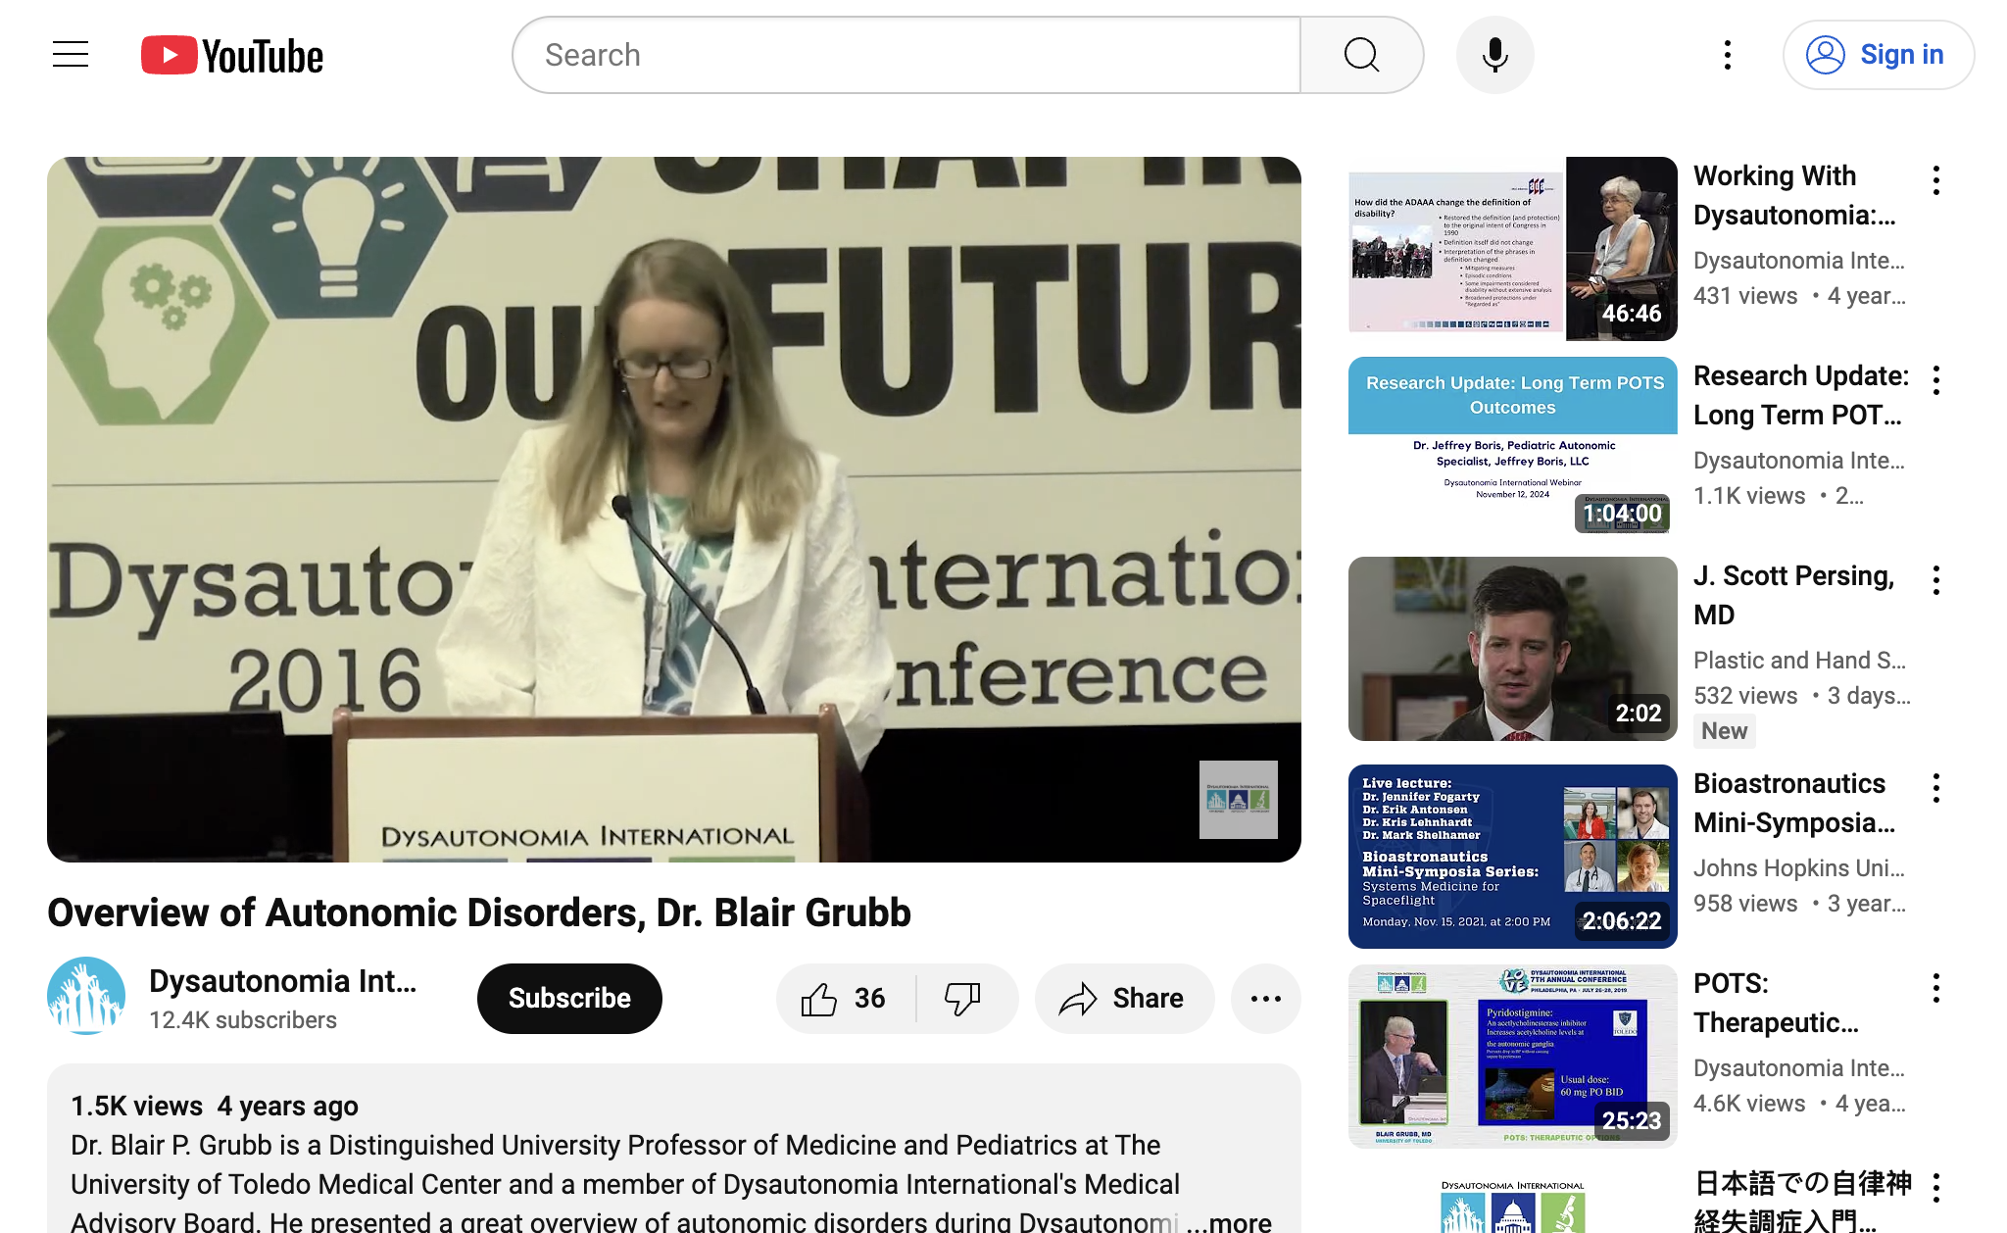Image resolution: width=2007 pixels, height=1233 pixels.
Task: Open the Japanese-titled video link
Action: tap(1801, 1201)
